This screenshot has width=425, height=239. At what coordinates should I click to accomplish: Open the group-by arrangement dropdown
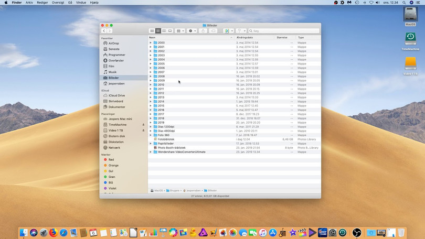tap(180, 31)
